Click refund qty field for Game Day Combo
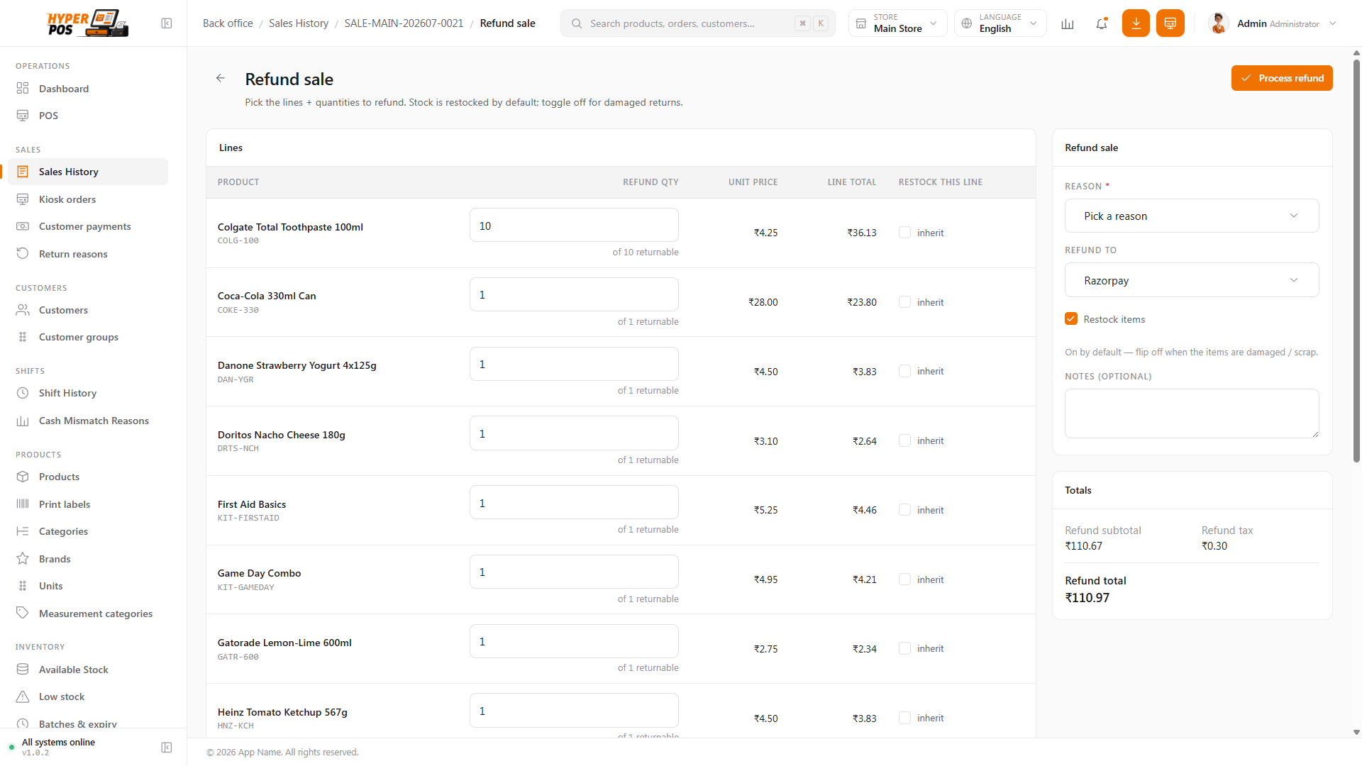The height and width of the screenshot is (766, 1362). click(574, 572)
